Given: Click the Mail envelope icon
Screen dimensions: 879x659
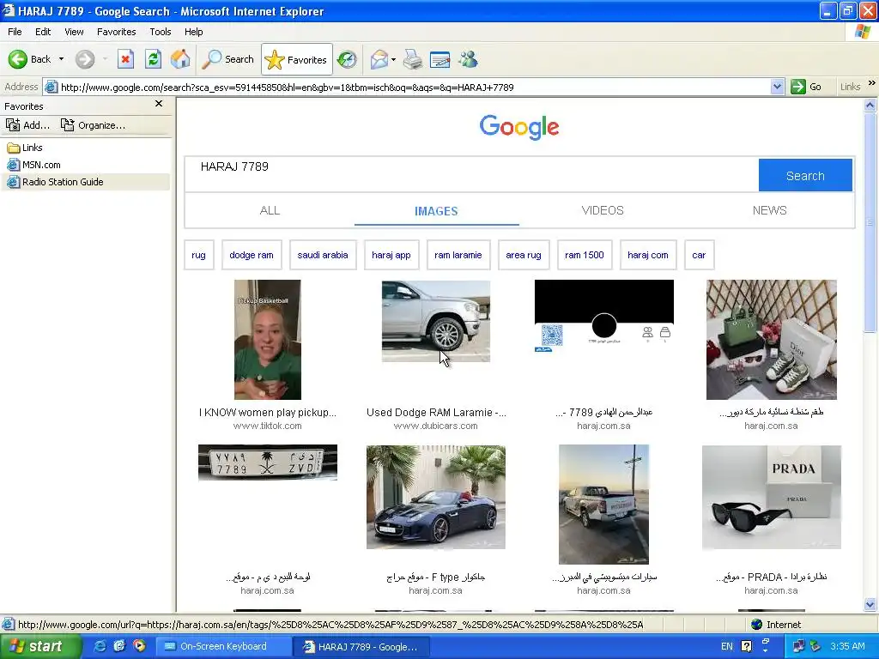Looking at the screenshot, I should pos(379,59).
